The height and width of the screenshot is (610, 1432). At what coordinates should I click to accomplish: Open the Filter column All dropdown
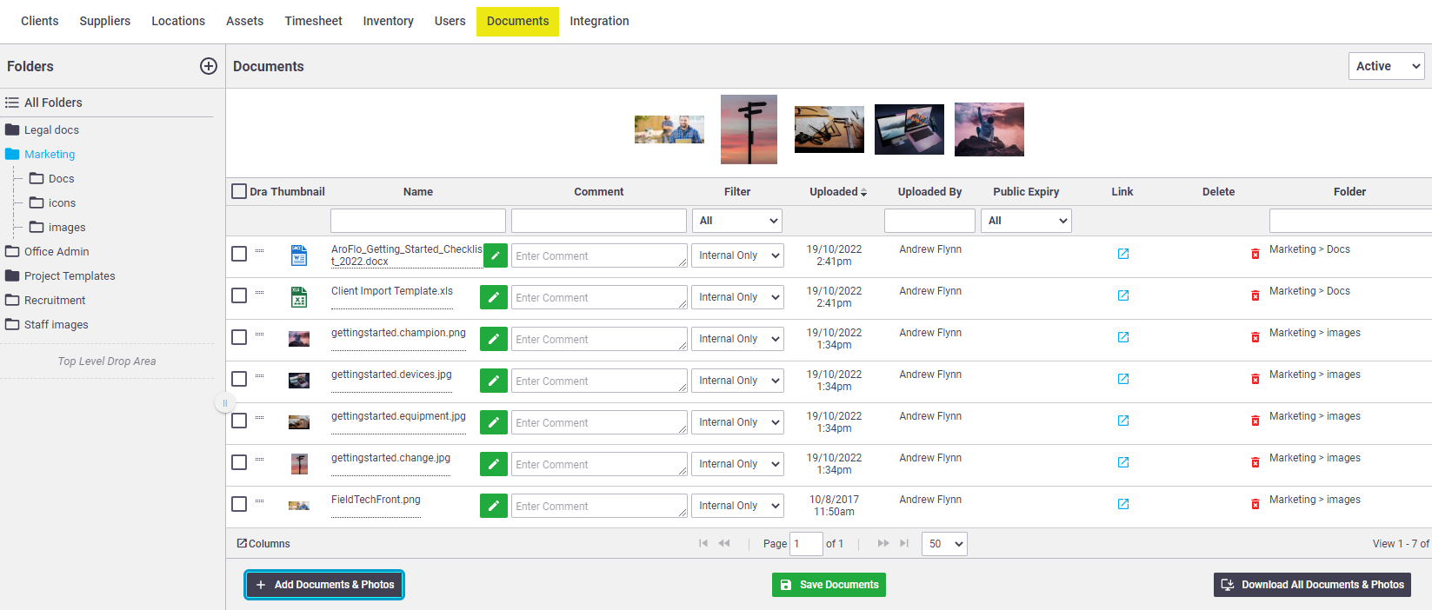[737, 221]
